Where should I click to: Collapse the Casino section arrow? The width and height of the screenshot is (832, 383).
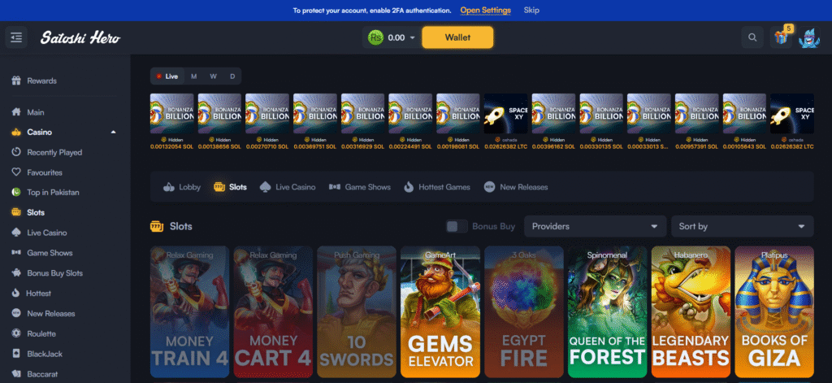[x=113, y=133]
